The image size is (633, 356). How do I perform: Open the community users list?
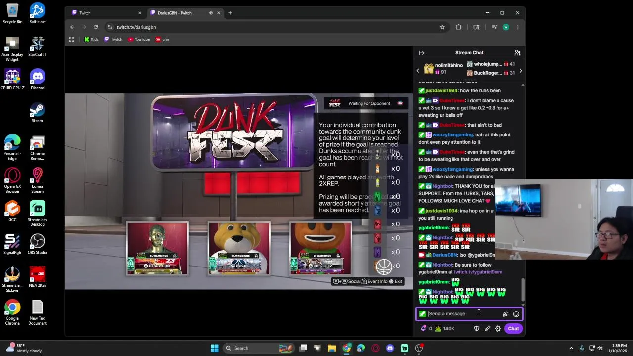pyautogui.click(x=517, y=53)
